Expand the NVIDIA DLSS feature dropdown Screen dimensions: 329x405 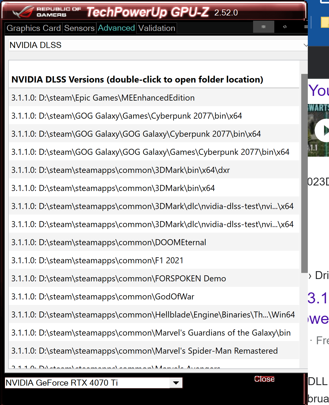157,45
